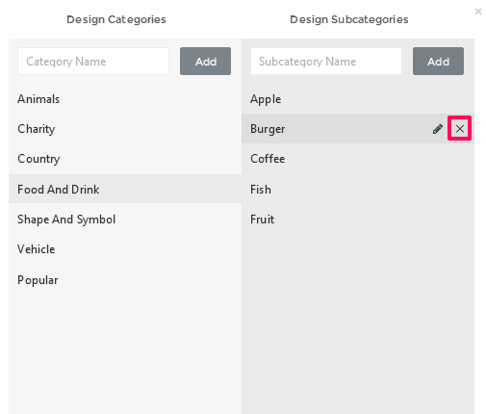The height and width of the screenshot is (414, 486).
Task: Click the Design Subcategories heading
Action: [349, 19]
